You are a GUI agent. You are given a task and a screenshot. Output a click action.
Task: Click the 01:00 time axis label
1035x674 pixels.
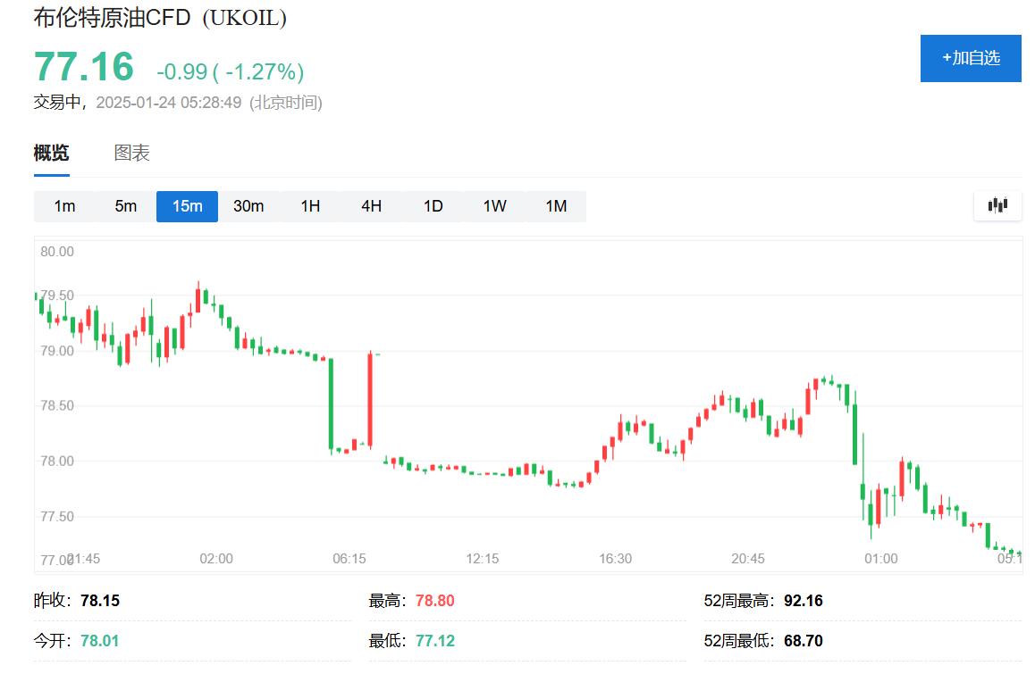pos(881,559)
